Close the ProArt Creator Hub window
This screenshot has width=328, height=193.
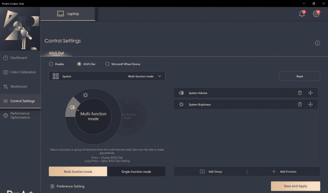[x=323, y=3]
